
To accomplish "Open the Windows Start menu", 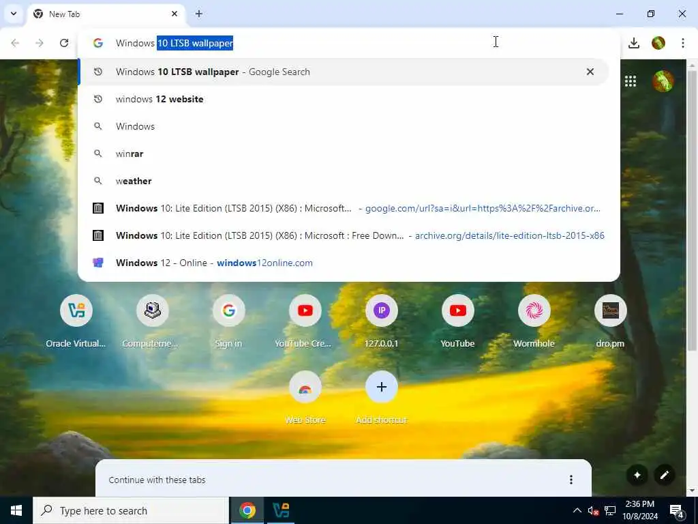I will tap(16, 510).
